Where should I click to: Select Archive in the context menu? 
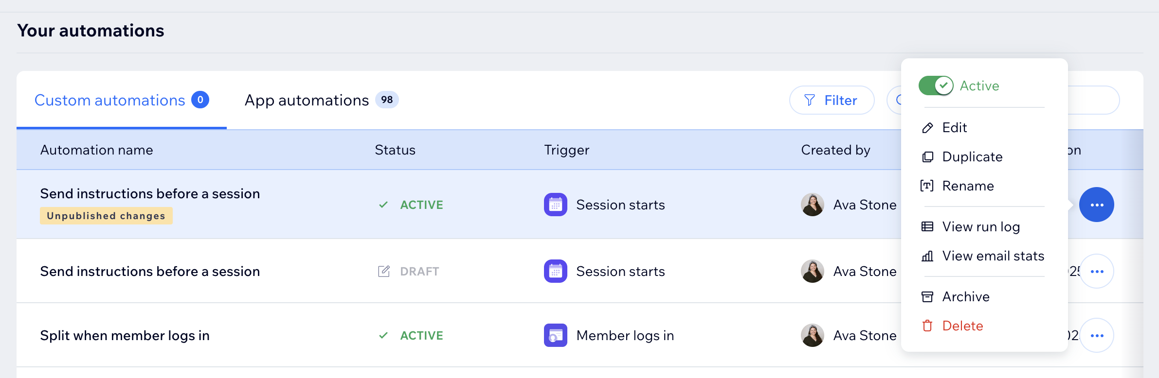966,297
